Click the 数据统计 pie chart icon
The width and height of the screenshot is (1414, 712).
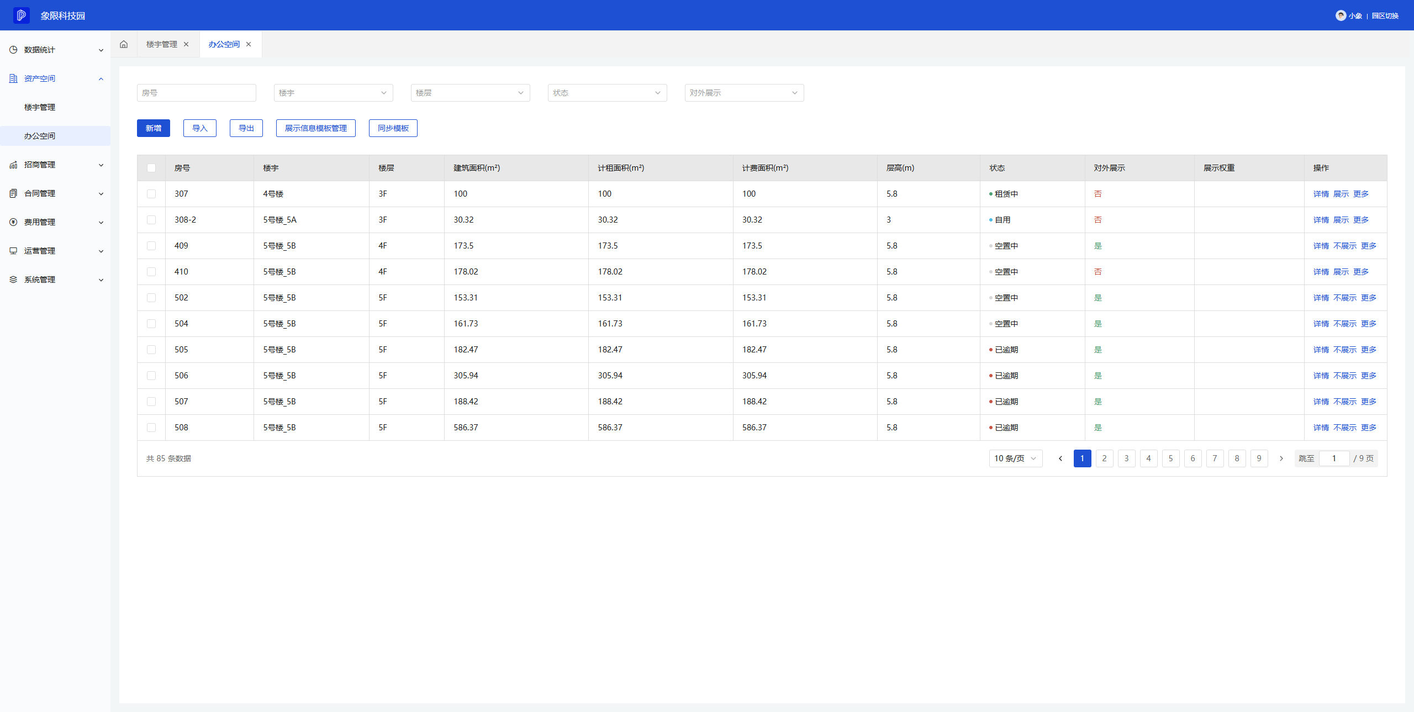point(13,50)
